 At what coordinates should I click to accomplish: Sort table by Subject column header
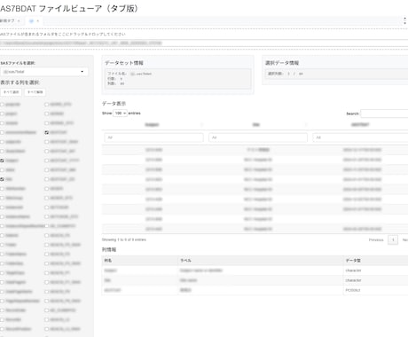pos(153,125)
